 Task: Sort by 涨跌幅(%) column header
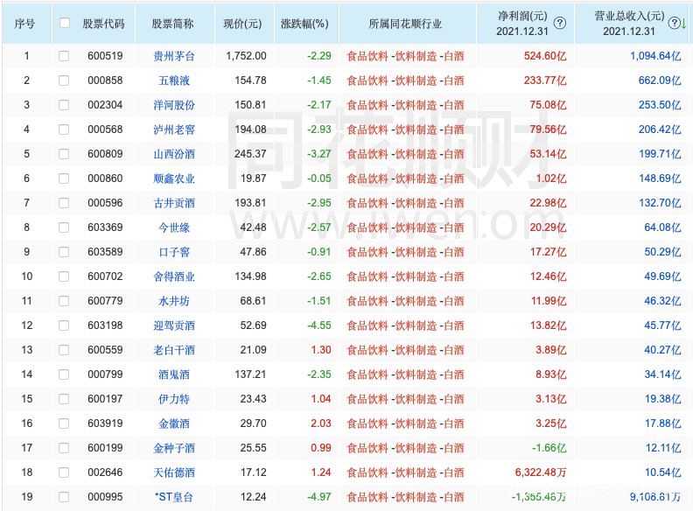click(x=304, y=24)
